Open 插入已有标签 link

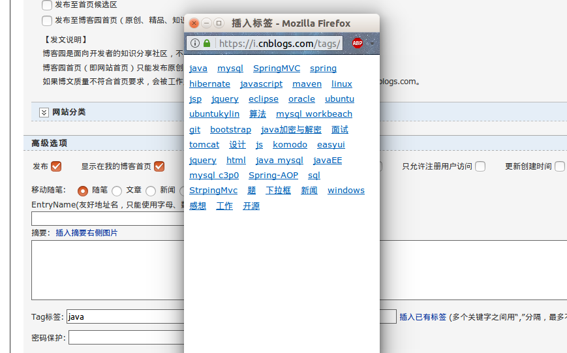pos(423,317)
